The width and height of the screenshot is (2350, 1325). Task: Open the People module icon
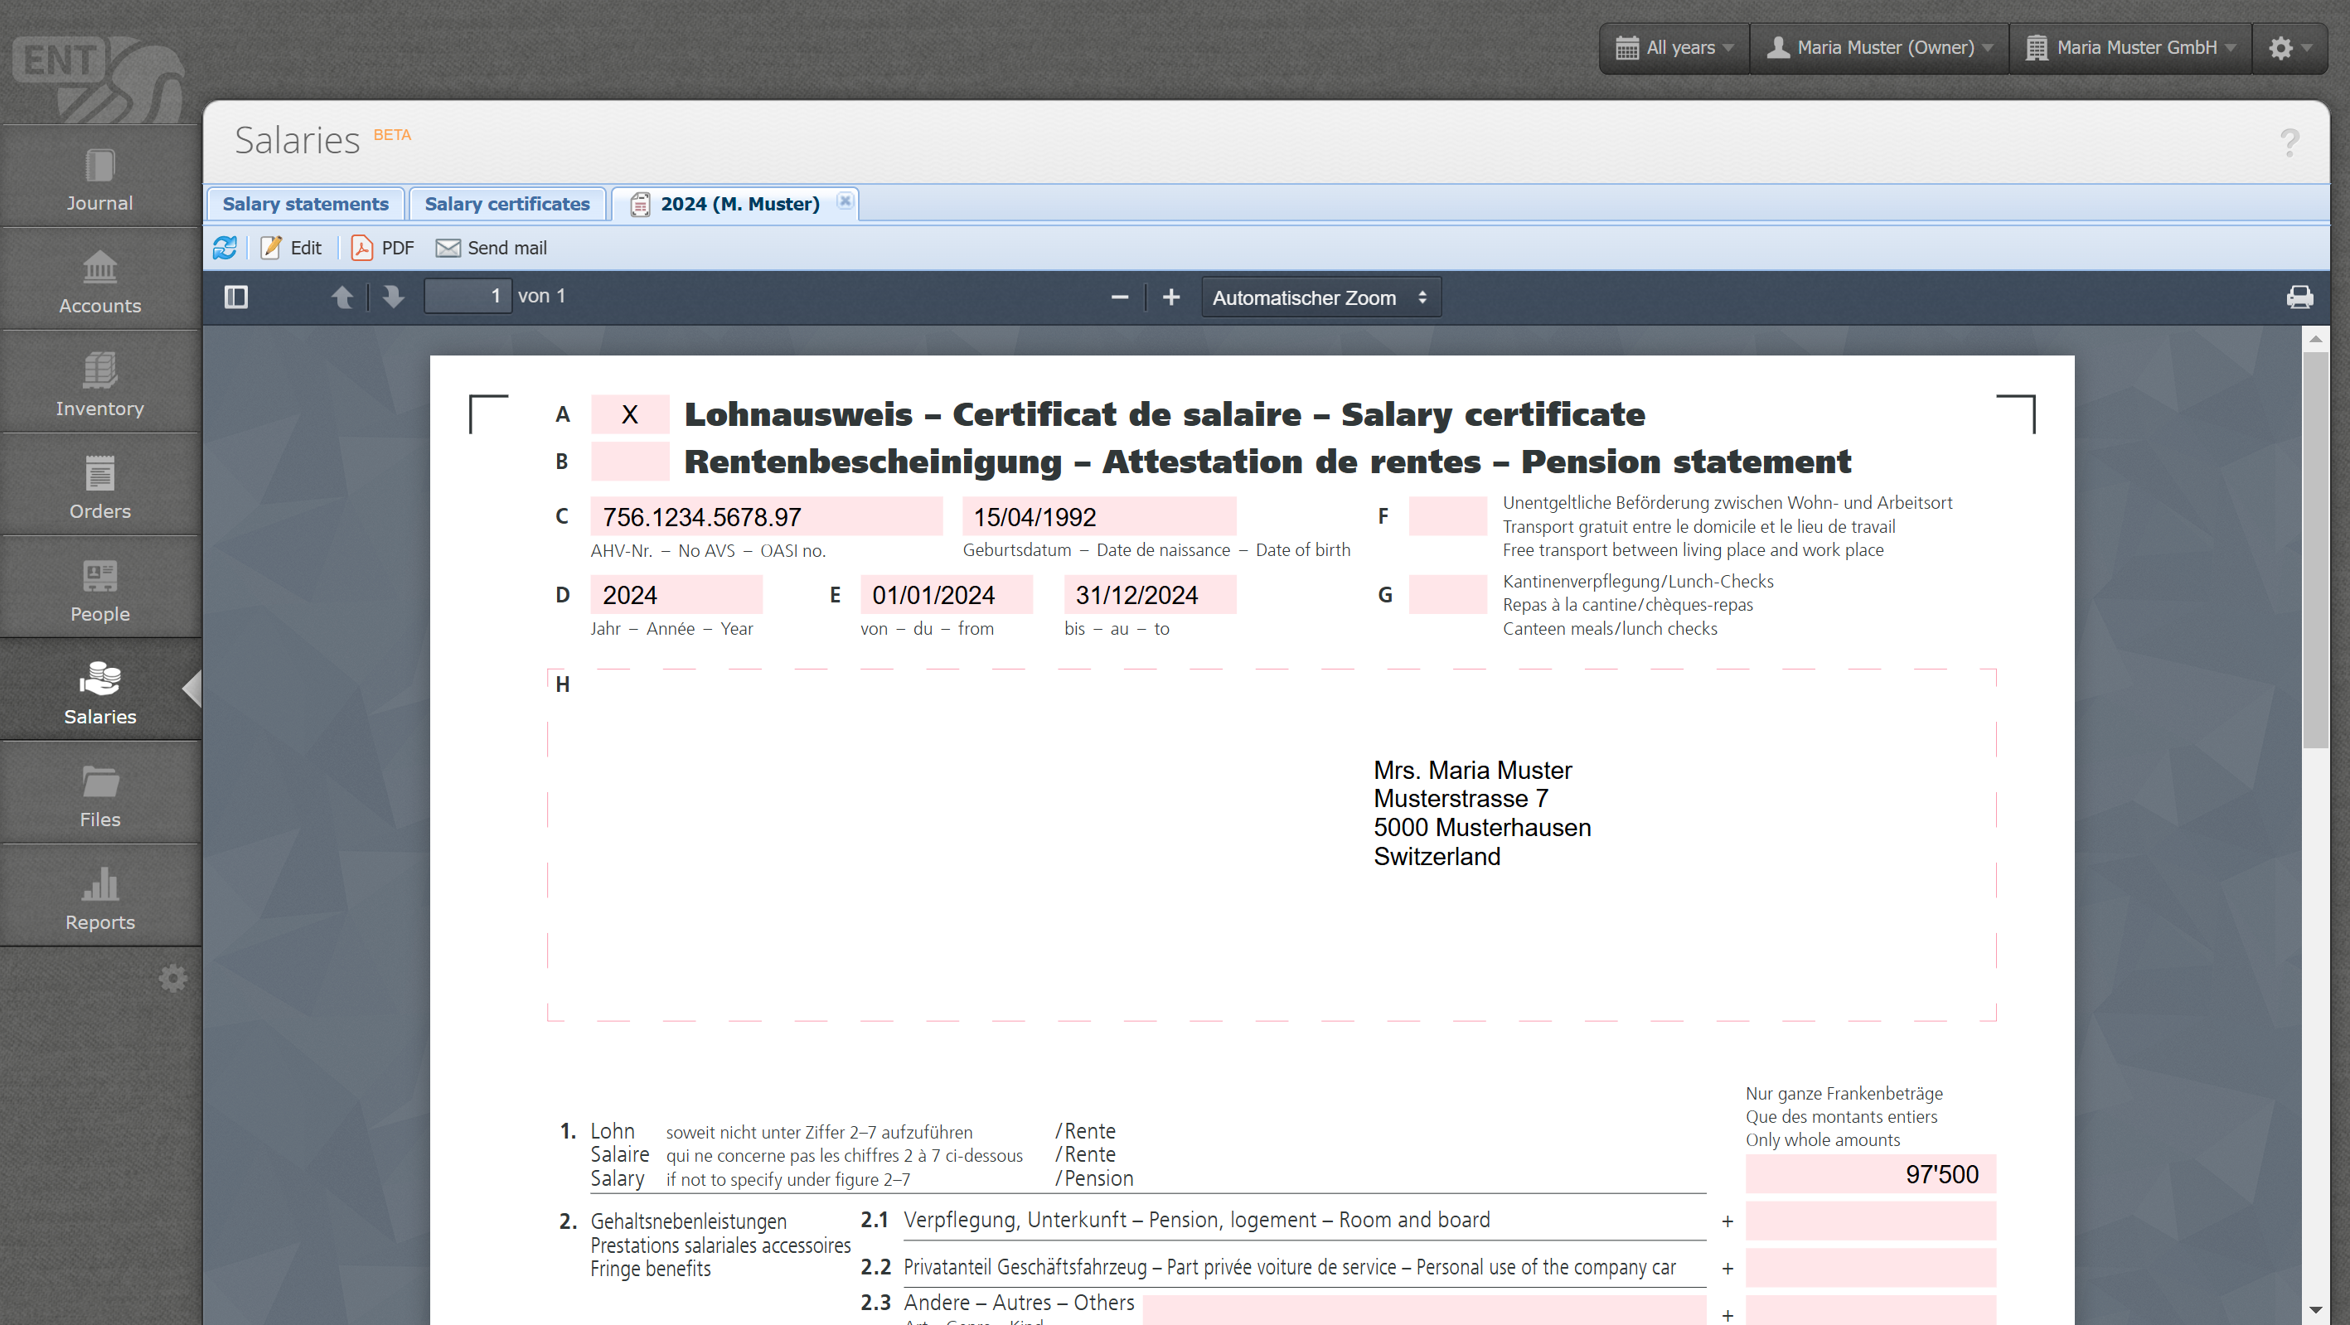(x=100, y=575)
